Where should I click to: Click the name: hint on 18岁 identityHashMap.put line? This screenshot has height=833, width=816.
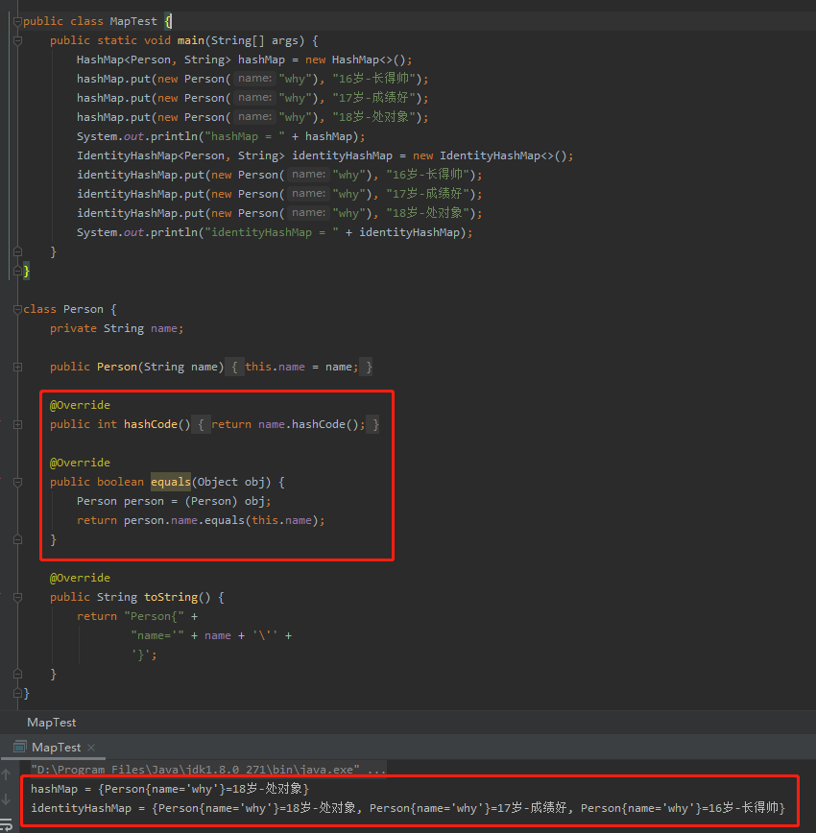tap(308, 213)
